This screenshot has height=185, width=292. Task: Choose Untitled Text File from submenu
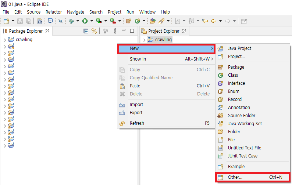click(253, 148)
